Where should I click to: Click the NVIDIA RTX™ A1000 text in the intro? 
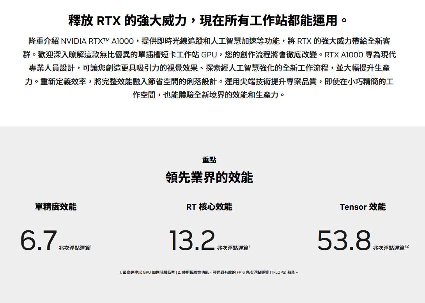click(x=97, y=41)
